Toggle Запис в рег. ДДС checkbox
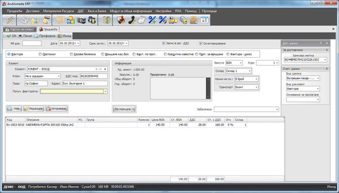This screenshot has height=193, width=339. coord(164,43)
